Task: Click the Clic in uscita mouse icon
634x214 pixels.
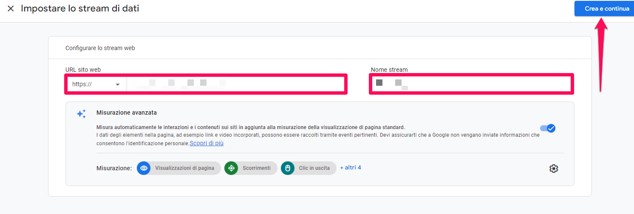Action: [x=288, y=168]
